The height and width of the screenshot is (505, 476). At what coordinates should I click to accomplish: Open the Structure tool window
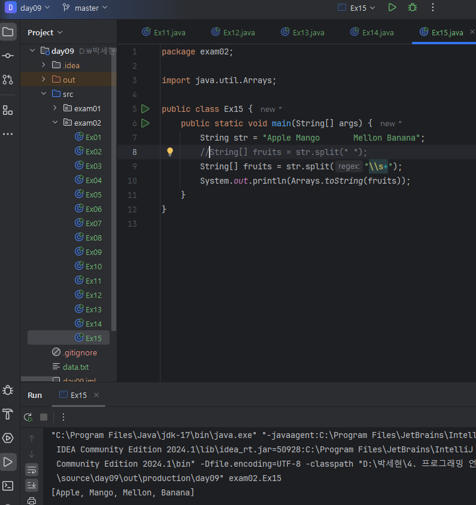click(x=8, y=110)
